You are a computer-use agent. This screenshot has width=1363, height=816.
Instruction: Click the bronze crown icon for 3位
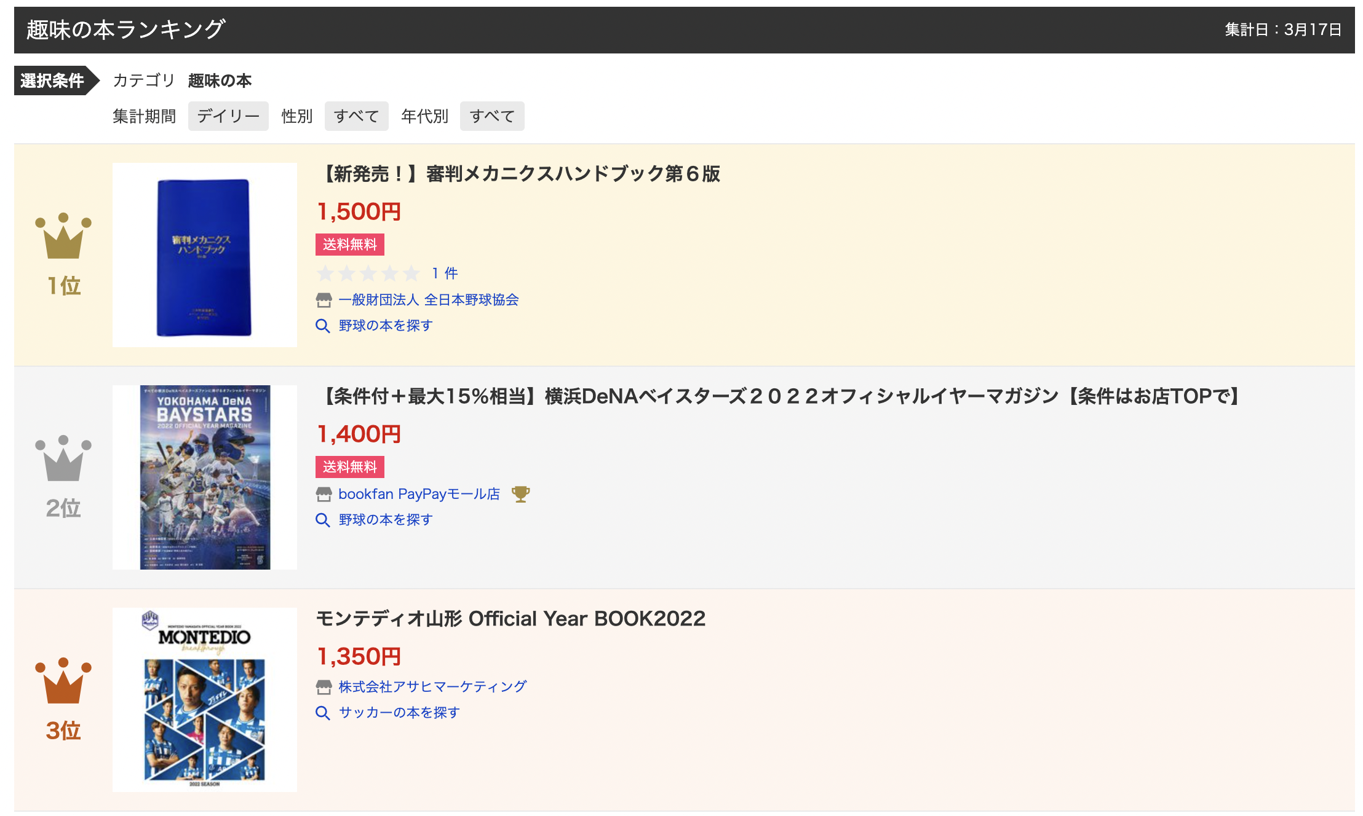(63, 681)
